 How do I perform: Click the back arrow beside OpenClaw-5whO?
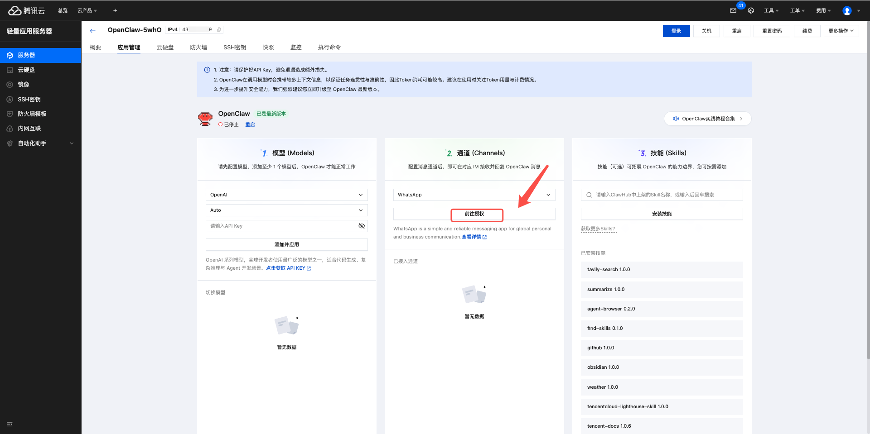pyautogui.click(x=92, y=31)
